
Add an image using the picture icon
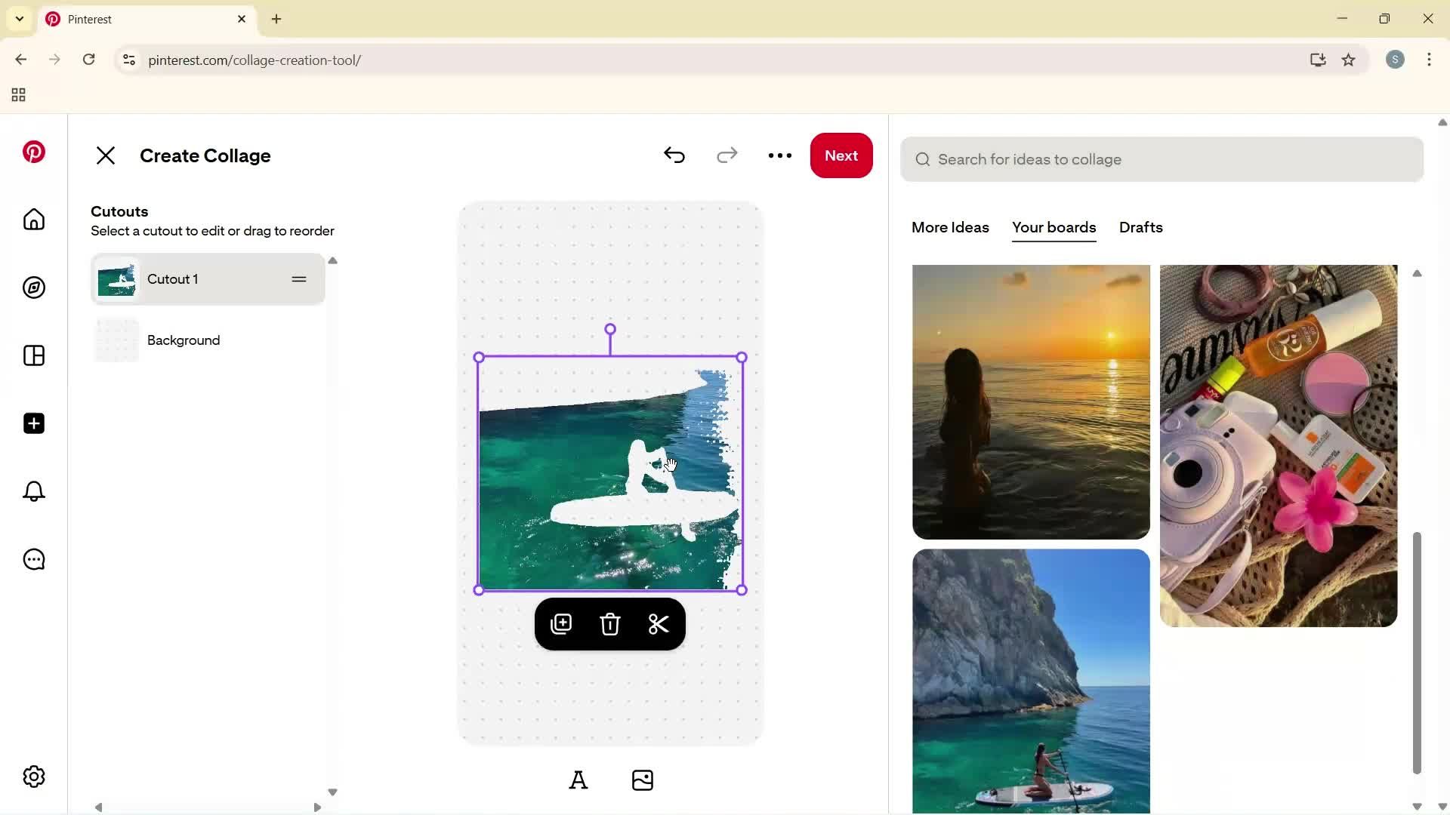coord(643,780)
